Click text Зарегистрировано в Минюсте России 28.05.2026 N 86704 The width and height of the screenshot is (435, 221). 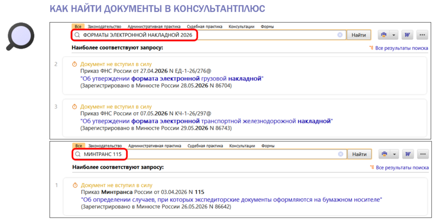click(x=156, y=86)
